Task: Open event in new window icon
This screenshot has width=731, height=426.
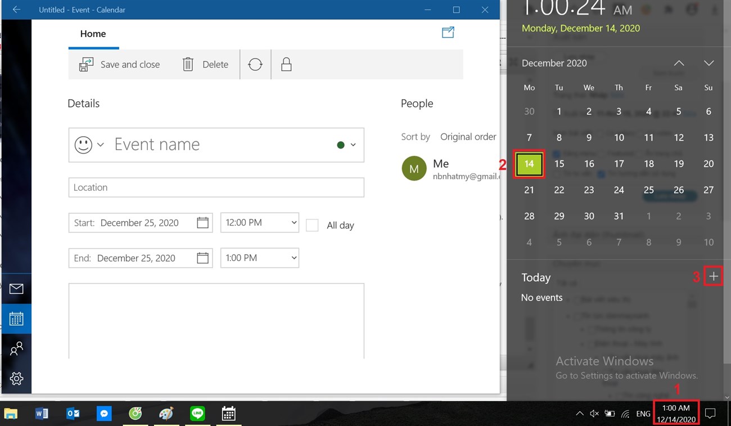Action: click(448, 33)
